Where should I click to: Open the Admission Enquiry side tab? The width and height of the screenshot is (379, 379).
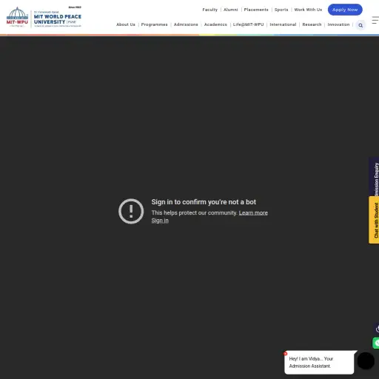click(x=375, y=177)
